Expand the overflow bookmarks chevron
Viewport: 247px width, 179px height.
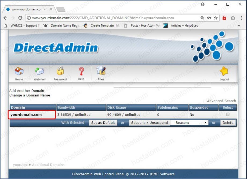pyautogui.click(x=239, y=25)
